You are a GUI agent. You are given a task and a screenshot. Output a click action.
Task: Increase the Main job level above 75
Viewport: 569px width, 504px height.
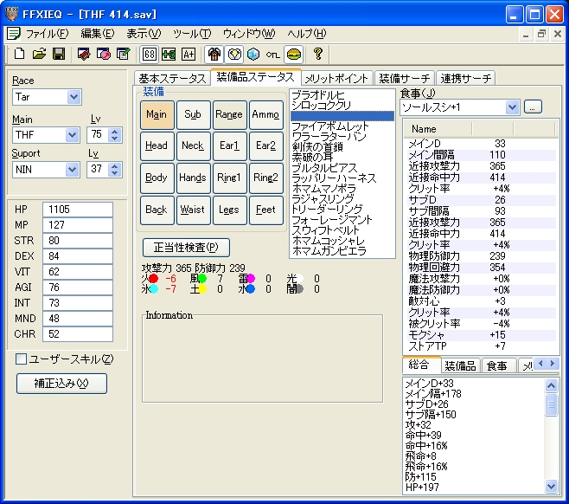pos(115,132)
